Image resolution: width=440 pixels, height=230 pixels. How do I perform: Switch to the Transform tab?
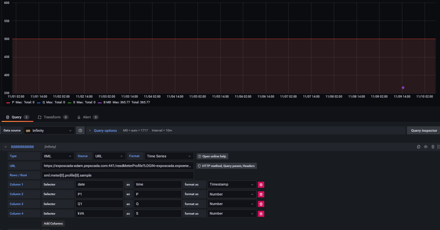53,117
